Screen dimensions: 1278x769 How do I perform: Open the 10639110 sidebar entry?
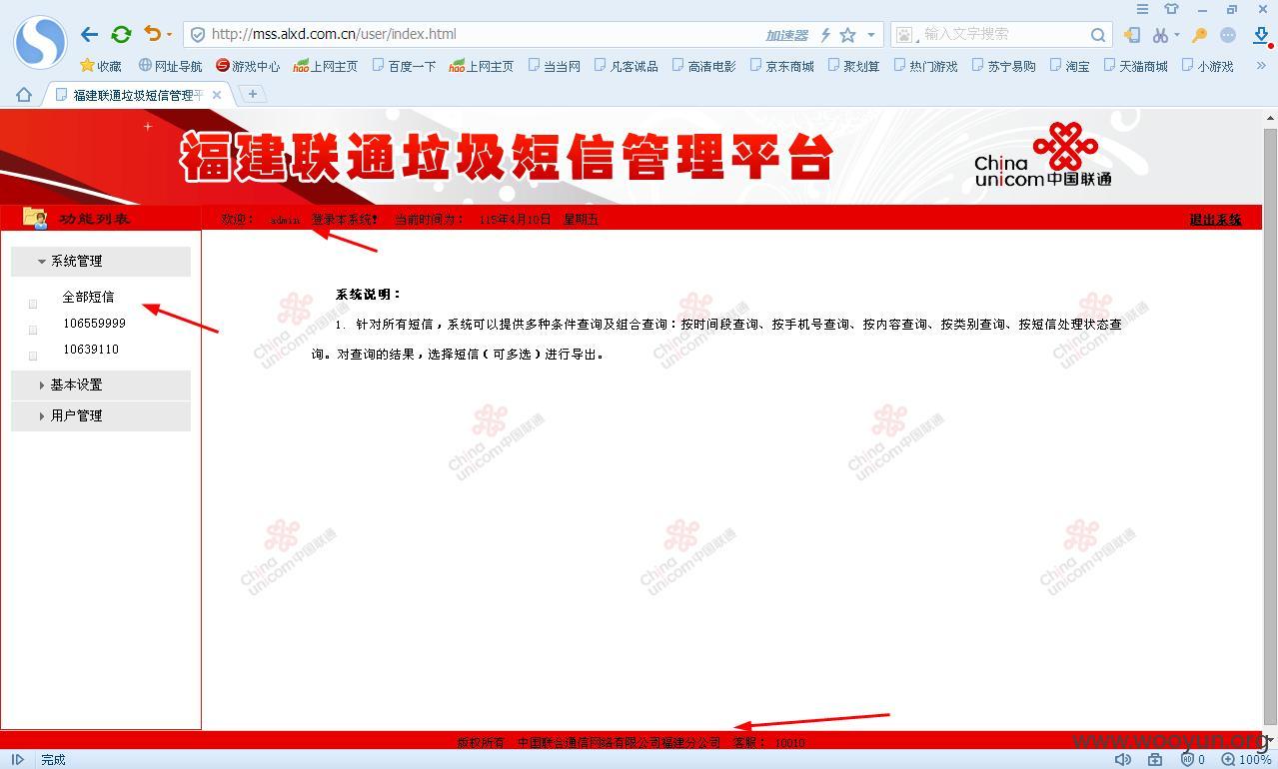[91, 350]
